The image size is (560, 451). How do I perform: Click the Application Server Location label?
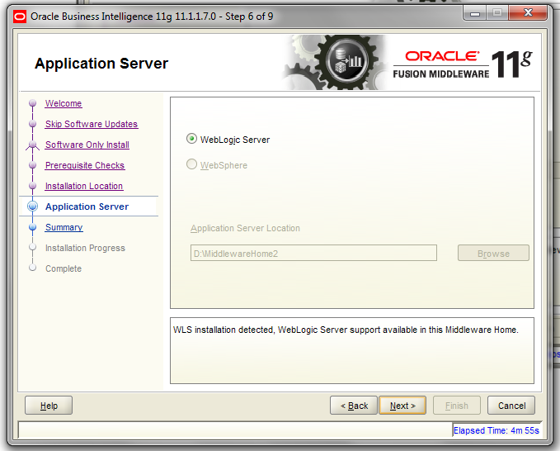coord(245,228)
